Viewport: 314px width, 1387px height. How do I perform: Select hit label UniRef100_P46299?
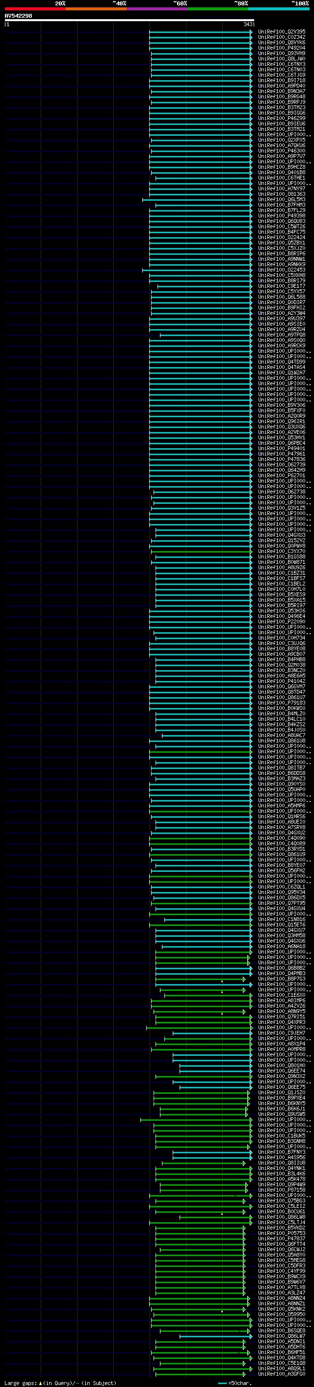point(282,119)
